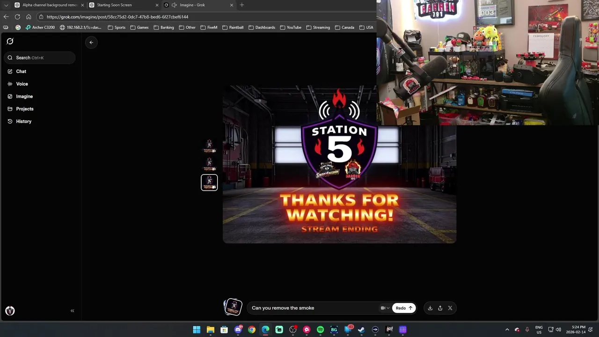Click the Redo button
This screenshot has height=337, width=599.
coord(404,308)
